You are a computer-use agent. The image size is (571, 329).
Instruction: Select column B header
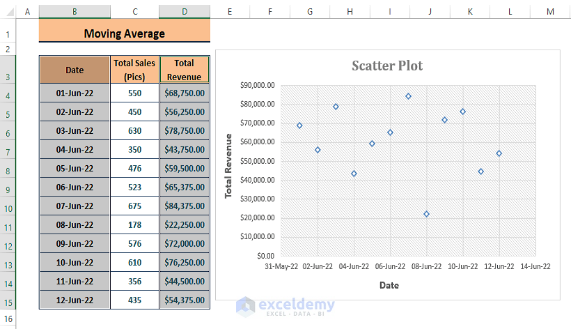pyautogui.click(x=75, y=12)
